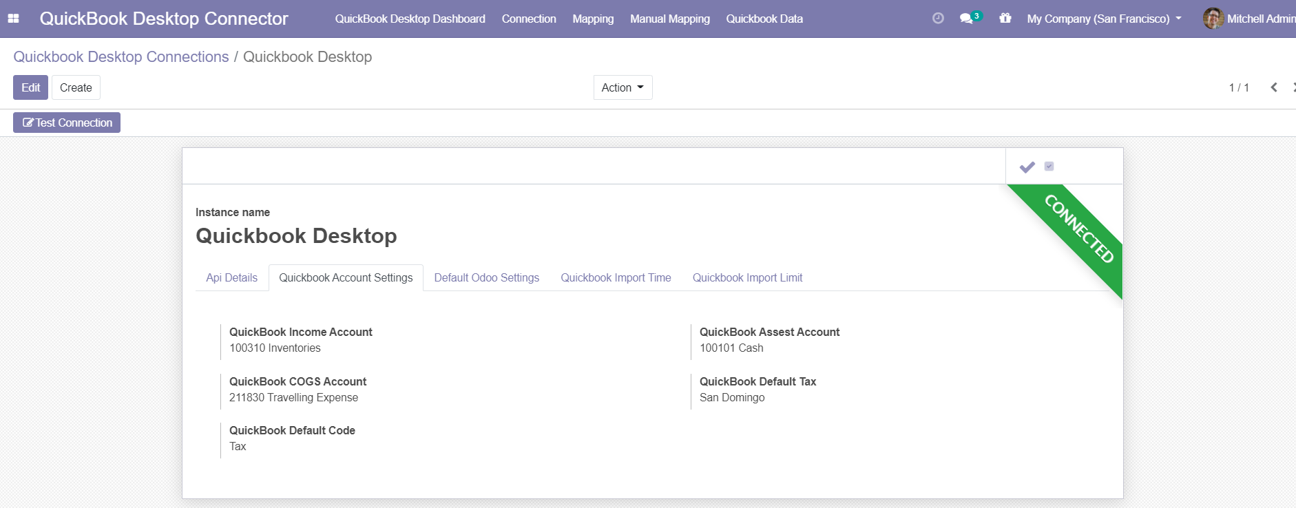Go to previous record arrow

pyautogui.click(x=1274, y=87)
